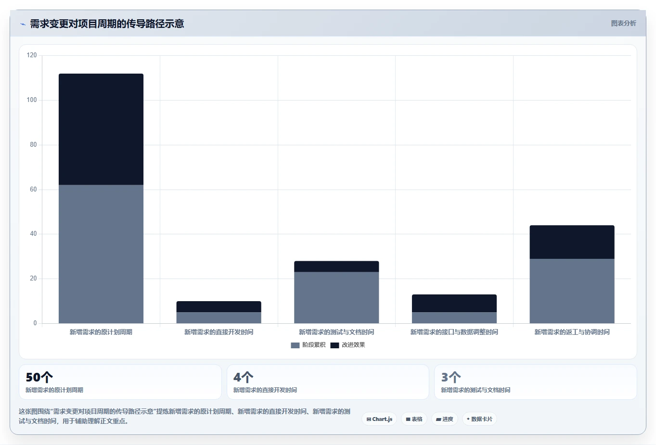This screenshot has width=656, height=445.
Task: Click the y-axis value 60
Action: click(33, 190)
